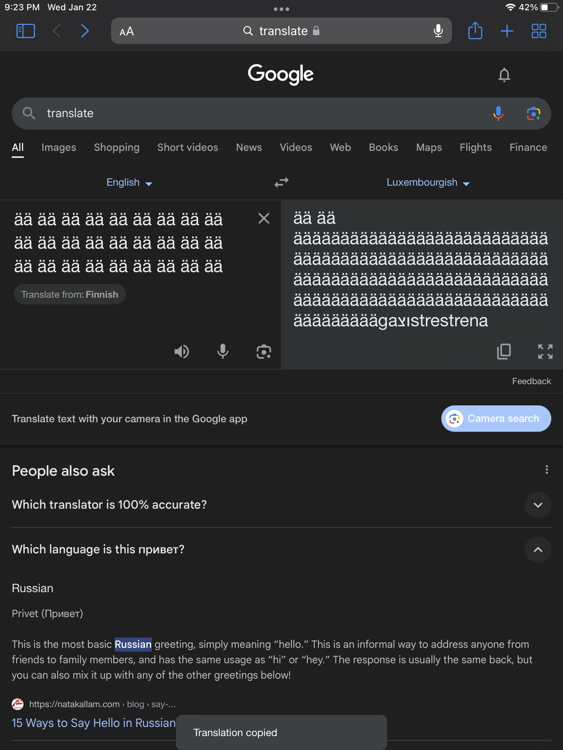Open camera translate in the source panel
563x750 pixels.
(x=264, y=352)
